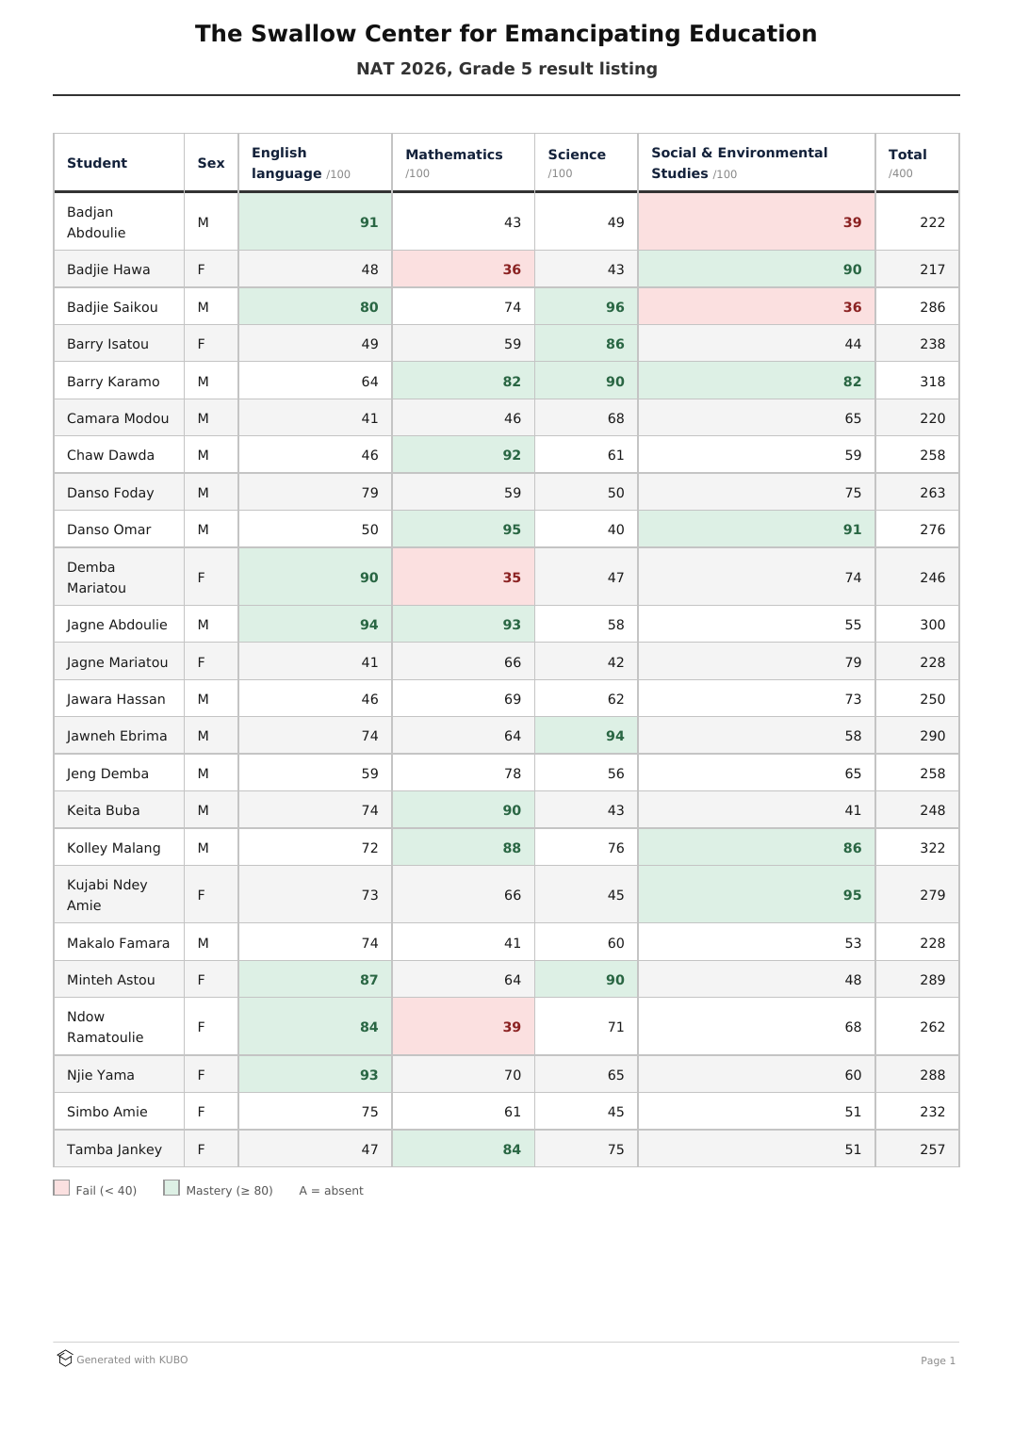Click the Page 1 footer label
Image resolution: width=1013 pixels, height=1433 pixels.
coord(938,1360)
